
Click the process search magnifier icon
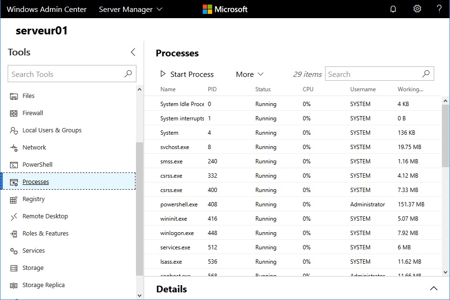[426, 74]
